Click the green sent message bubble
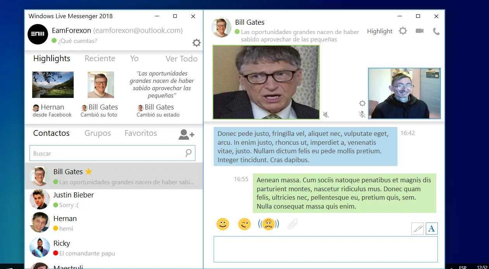The image size is (489, 269). (x=344, y=193)
